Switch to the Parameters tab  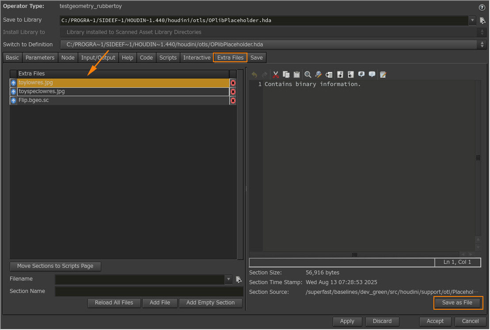[40, 58]
